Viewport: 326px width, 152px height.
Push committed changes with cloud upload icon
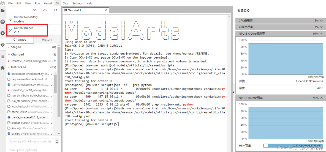45,10
